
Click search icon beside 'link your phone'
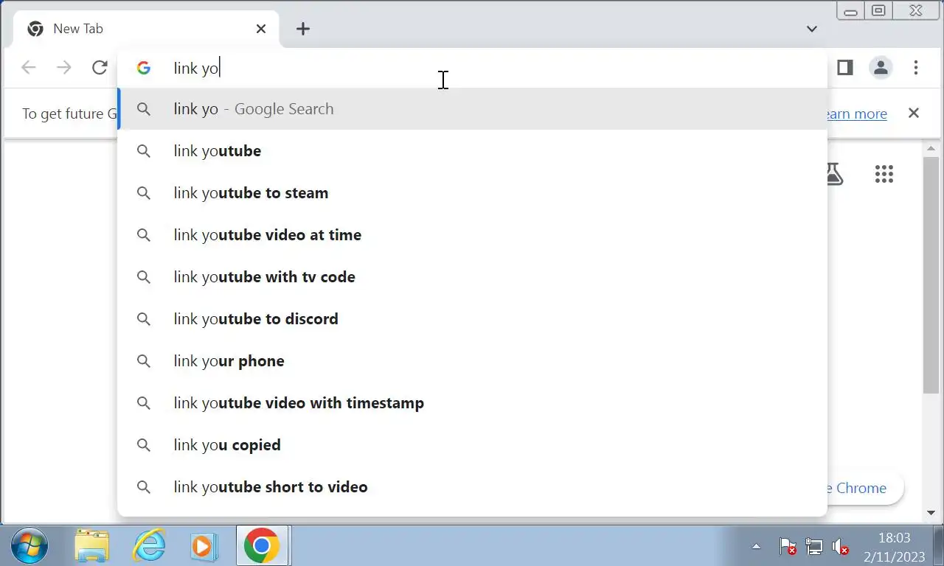tap(144, 361)
